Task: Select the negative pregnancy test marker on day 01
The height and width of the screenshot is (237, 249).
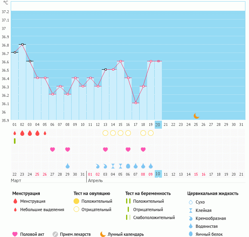Action: tap(15, 141)
